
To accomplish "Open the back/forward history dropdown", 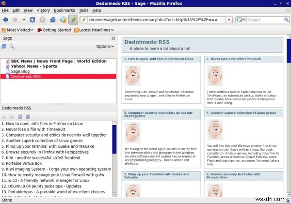I will point(24,19).
